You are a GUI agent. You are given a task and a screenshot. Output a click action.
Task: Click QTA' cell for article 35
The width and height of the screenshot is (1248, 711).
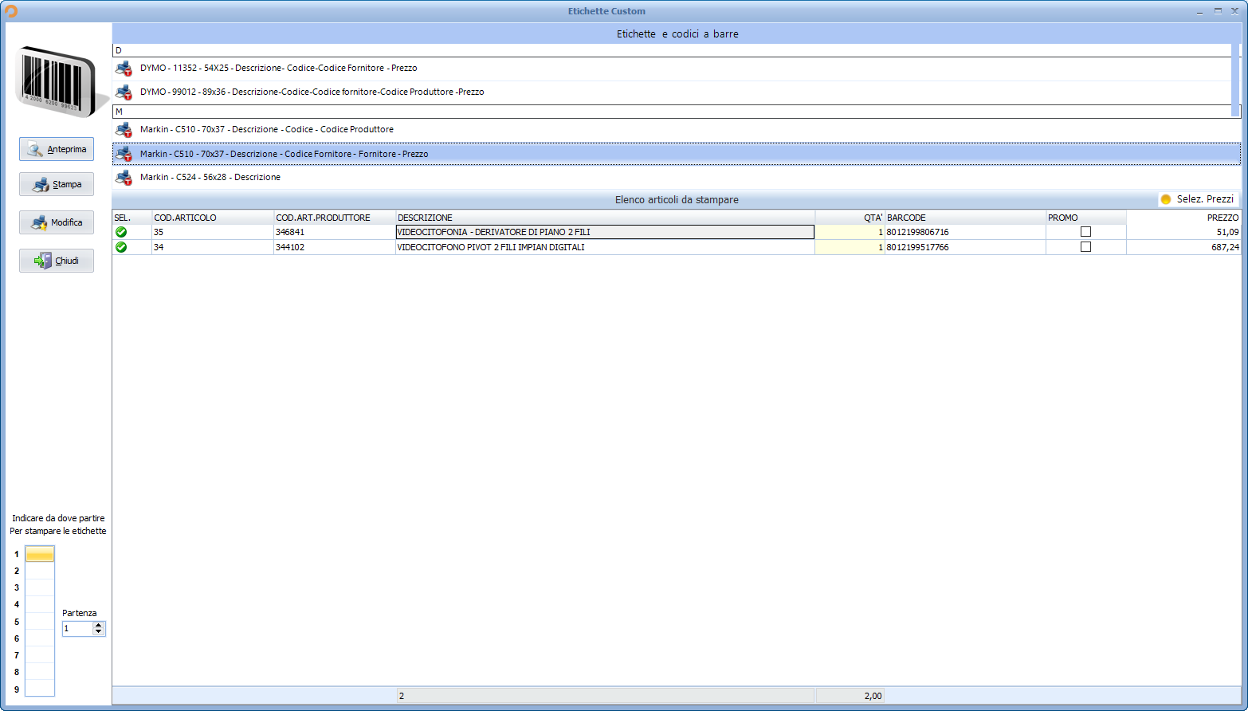click(x=850, y=232)
